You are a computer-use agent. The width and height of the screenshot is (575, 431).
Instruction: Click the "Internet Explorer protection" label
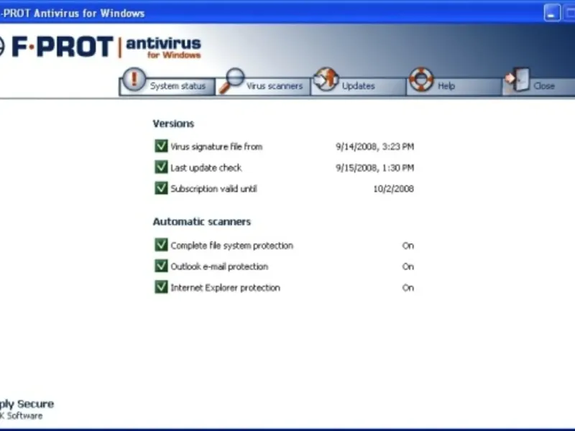coord(225,288)
